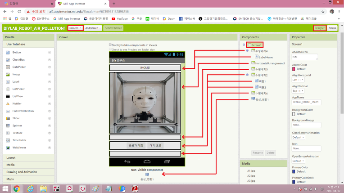Select the Spinner palette component

point(17,126)
